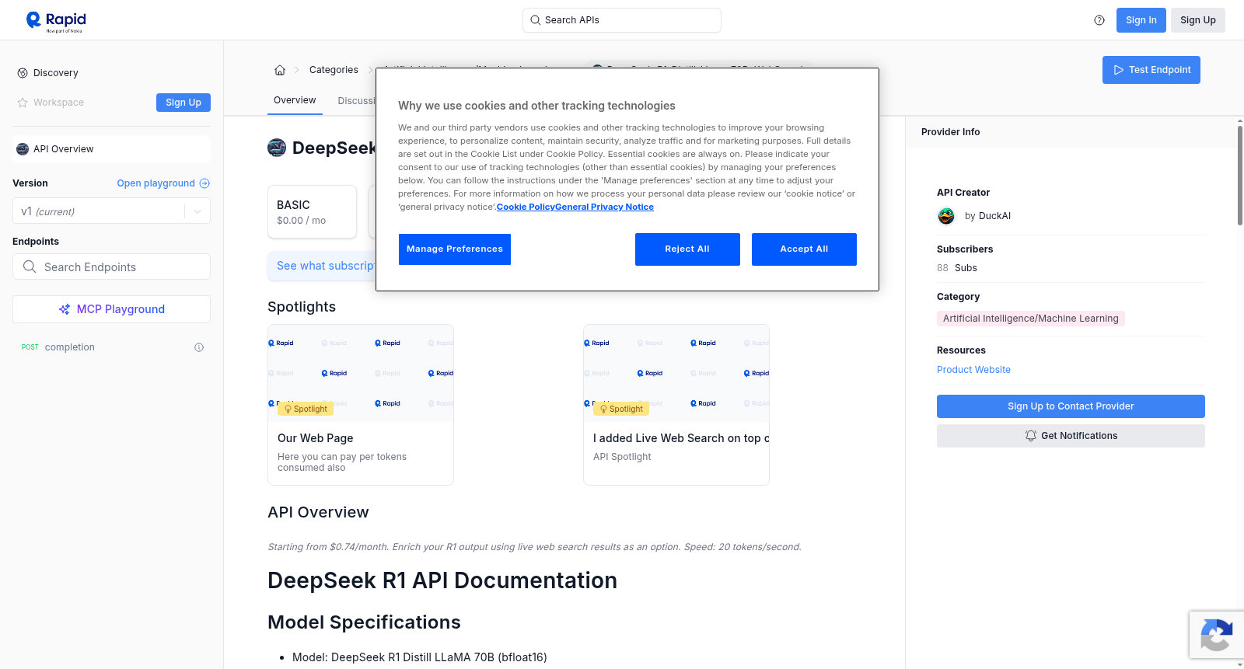Select API Overview in the sidebar
Image resolution: width=1244 pixels, height=669 pixels.
click(x=111, y=149)
